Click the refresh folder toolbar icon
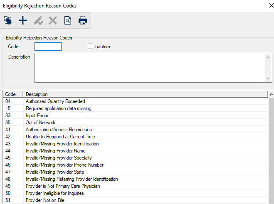The image size is (274, 204). (x=8, y=20)
